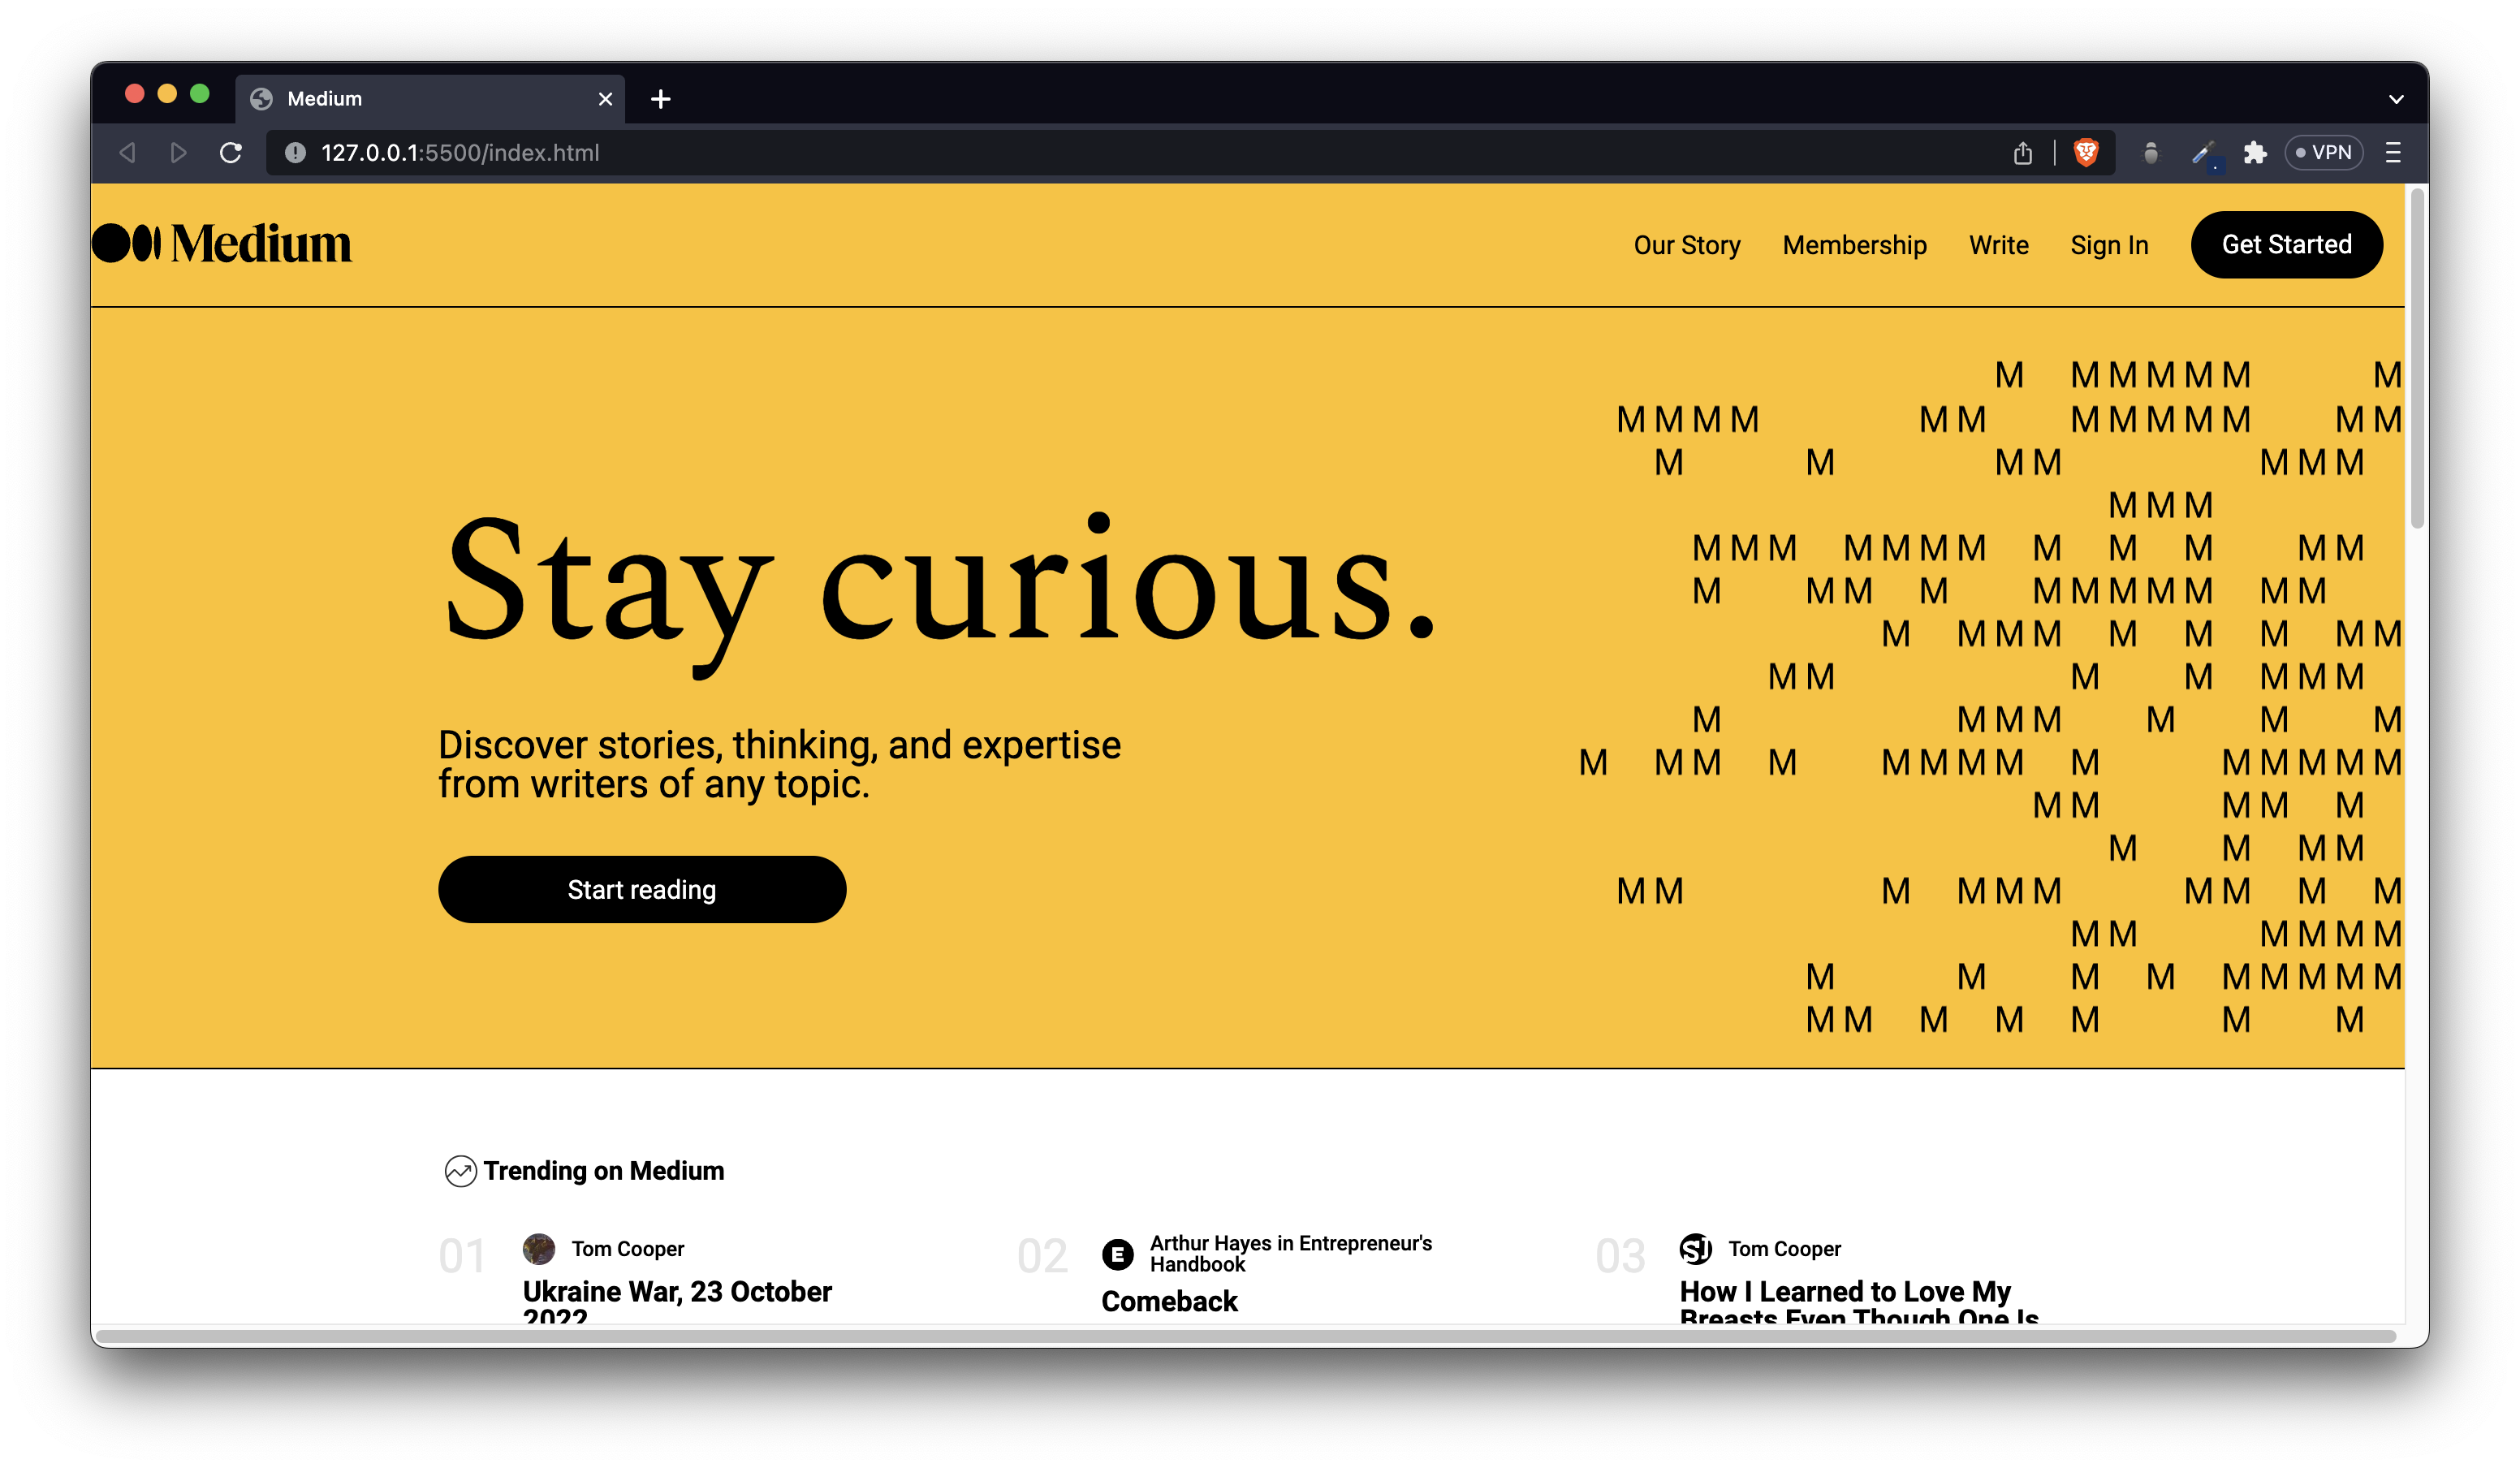Image resolution: width=2520 pixels, height=1468 pixels.
Task: Click the Start reading button
Action: coord(642,889)
